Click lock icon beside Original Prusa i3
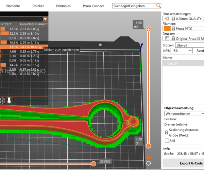The image size is (204, 170). (173, 38)
